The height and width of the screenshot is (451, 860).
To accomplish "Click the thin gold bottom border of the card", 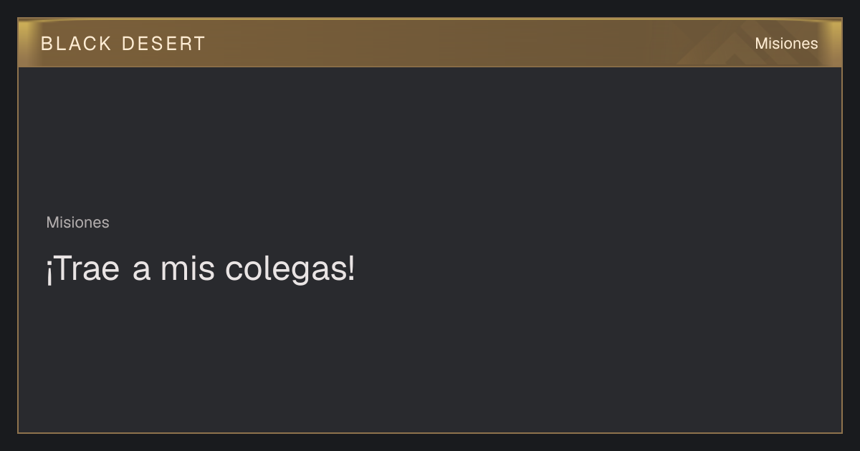I will [430, 432].
